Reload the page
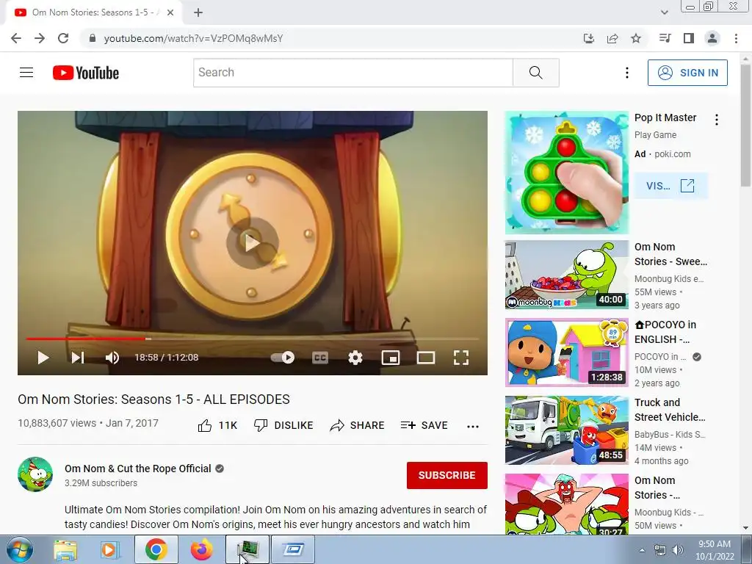 coord(63,38)
